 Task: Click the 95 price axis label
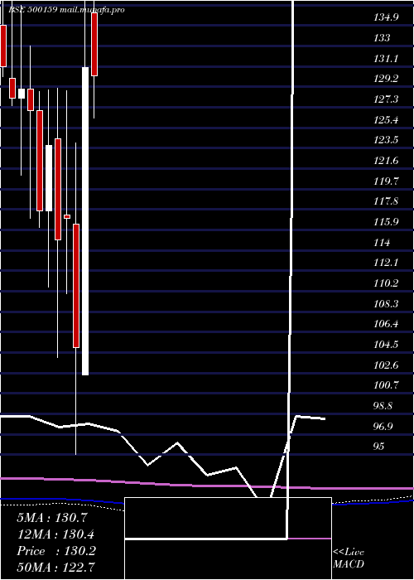coord(379,447)
